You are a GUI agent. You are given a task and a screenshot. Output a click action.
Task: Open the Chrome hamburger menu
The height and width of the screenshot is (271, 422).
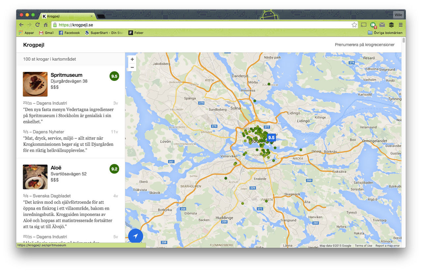point(401,25)
